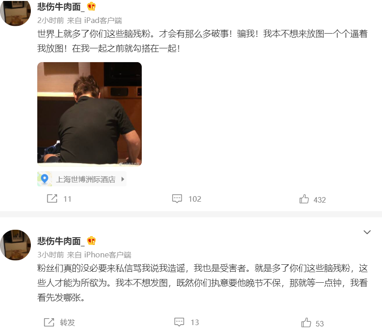Open the second post's profile avatar
The width and height of the screenshot is (382, 332).
tap(16, 245)
